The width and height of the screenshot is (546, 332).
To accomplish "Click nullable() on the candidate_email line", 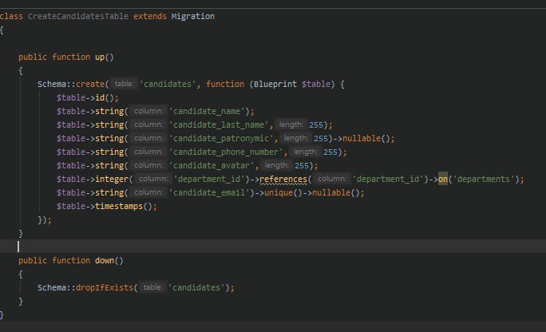I will pyautogui.click(x=336, y=193).
